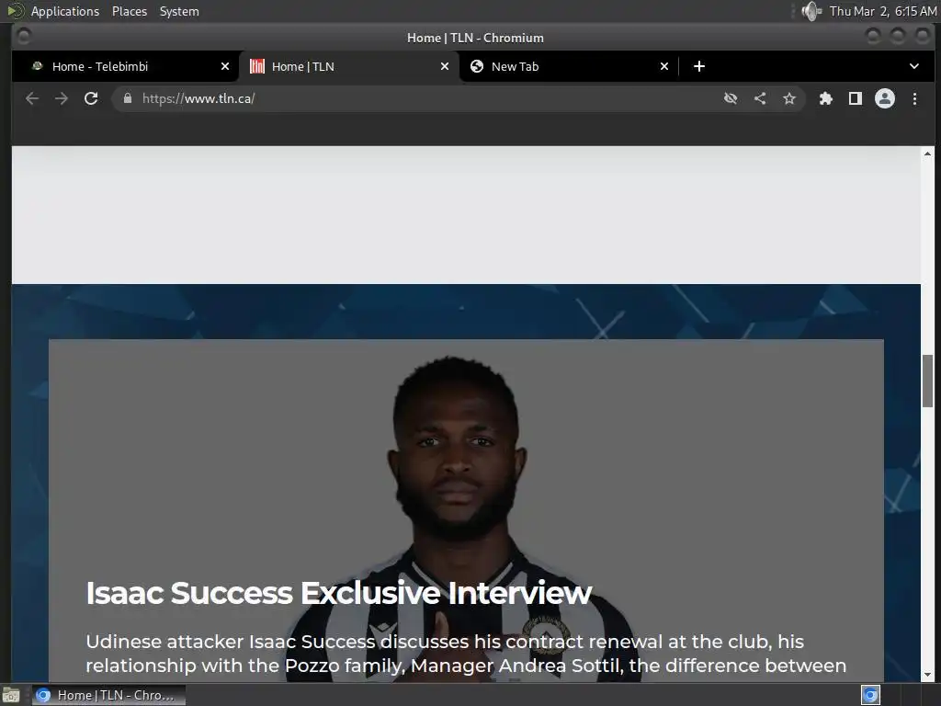Open the speaker volume icon
This screenshot has width=941, height=706.
(x=811, y=11)
